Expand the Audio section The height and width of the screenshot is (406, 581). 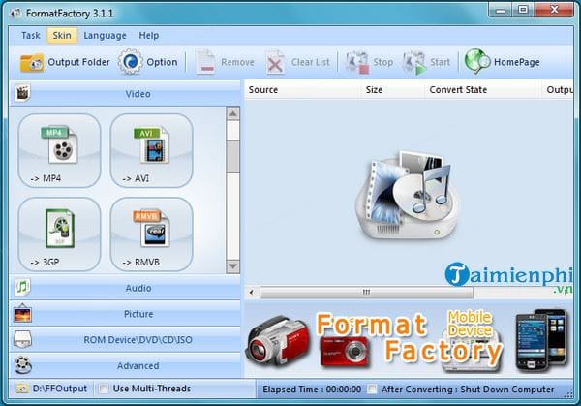(125, 288)
